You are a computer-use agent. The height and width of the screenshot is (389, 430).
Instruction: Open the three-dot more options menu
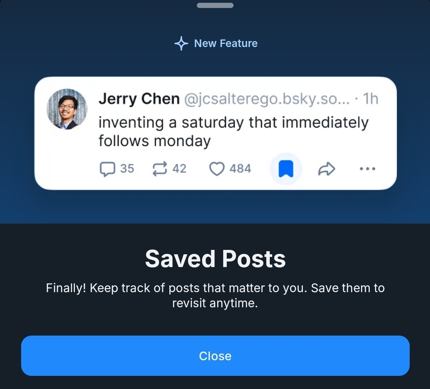pyautogui.click(x=367, y=169)
